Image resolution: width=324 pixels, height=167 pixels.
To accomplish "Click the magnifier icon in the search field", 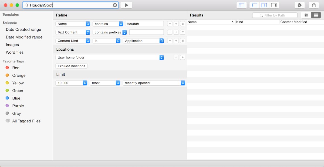I will [x=26, y=5].
